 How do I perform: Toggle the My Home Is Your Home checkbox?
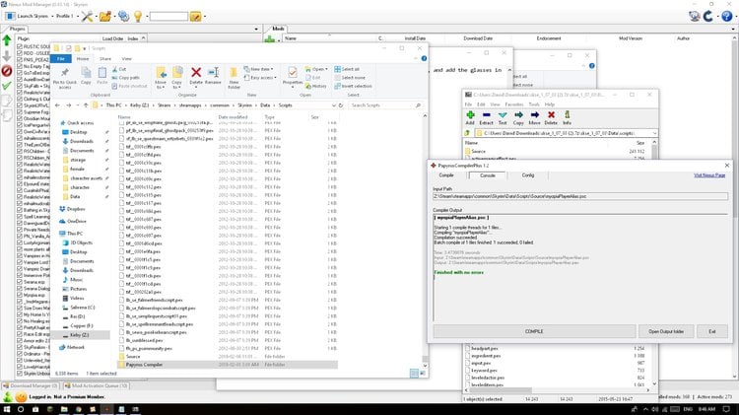(20, 314)
